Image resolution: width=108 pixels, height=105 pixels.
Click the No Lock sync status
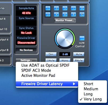click(x=26, y=33)
